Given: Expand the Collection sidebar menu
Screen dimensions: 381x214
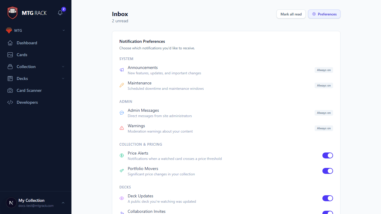Looking at the screenshot, I should tap(63, 67).
